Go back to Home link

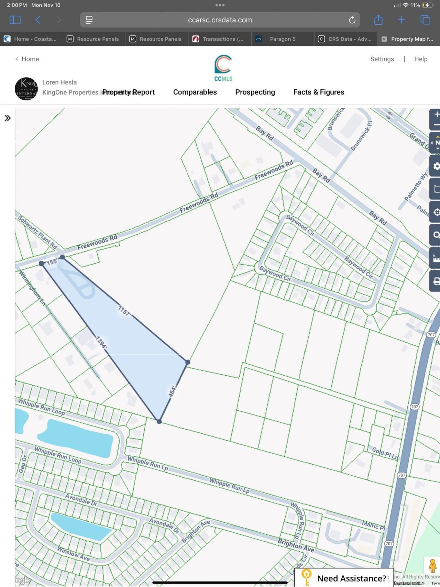point(30,59)
